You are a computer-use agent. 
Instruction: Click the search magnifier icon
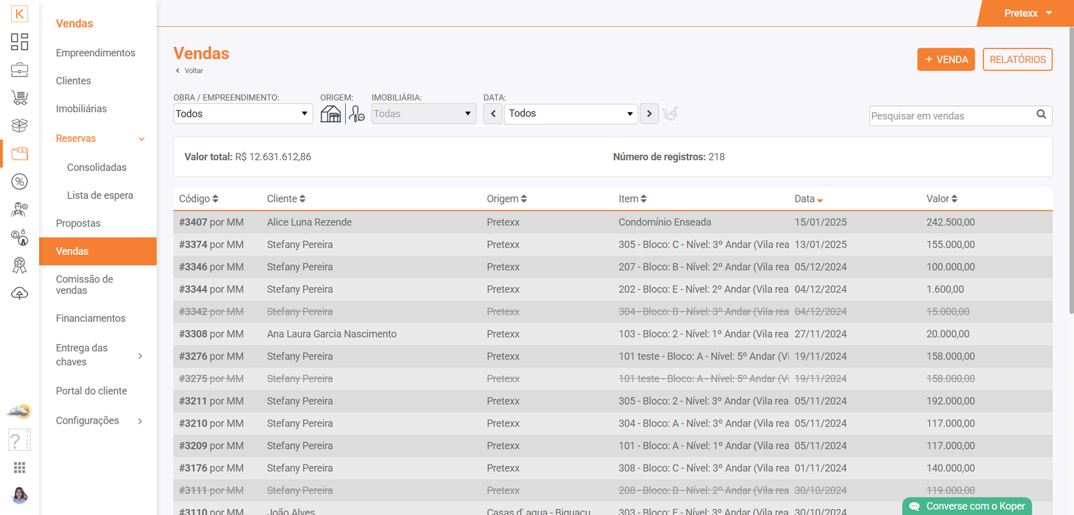click(x=1041, y=115)
